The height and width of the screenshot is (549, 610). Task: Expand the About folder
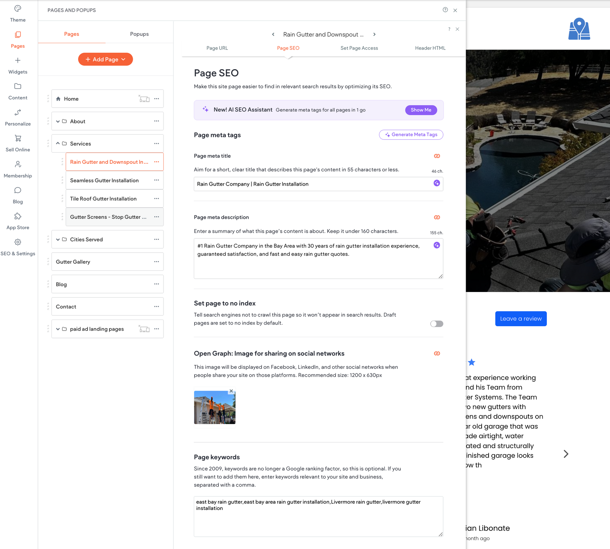[58, 121]
